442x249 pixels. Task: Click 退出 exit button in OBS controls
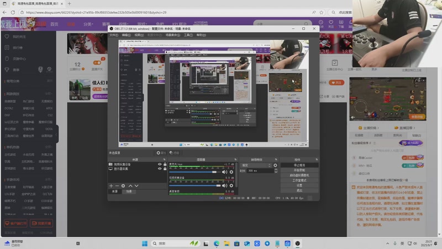coord(299,190)
